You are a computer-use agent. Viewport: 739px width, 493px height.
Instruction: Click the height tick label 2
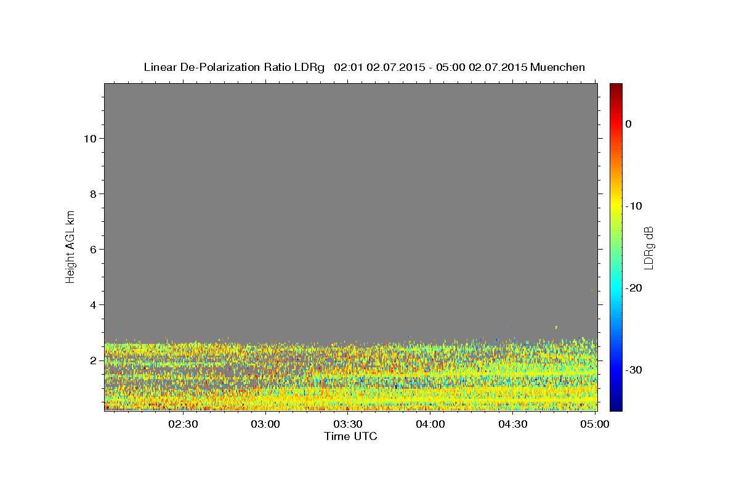94,360
